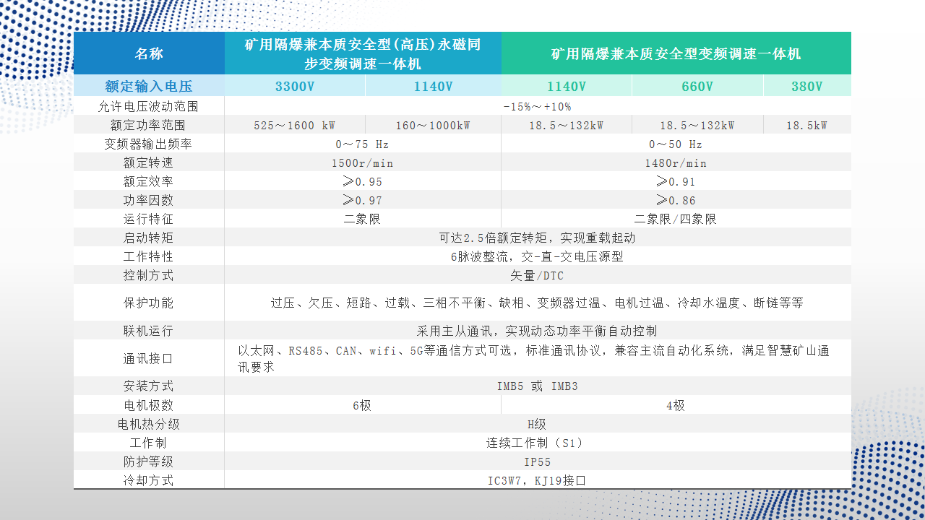
Task: Select the 4极 cell
Action: click(x=676, y=405)
